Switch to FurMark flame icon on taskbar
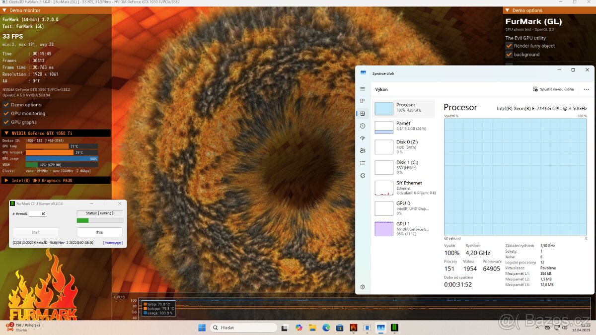The width and height of the screenshot is (596, 335). pyautogui.click(x=353, y=328)
